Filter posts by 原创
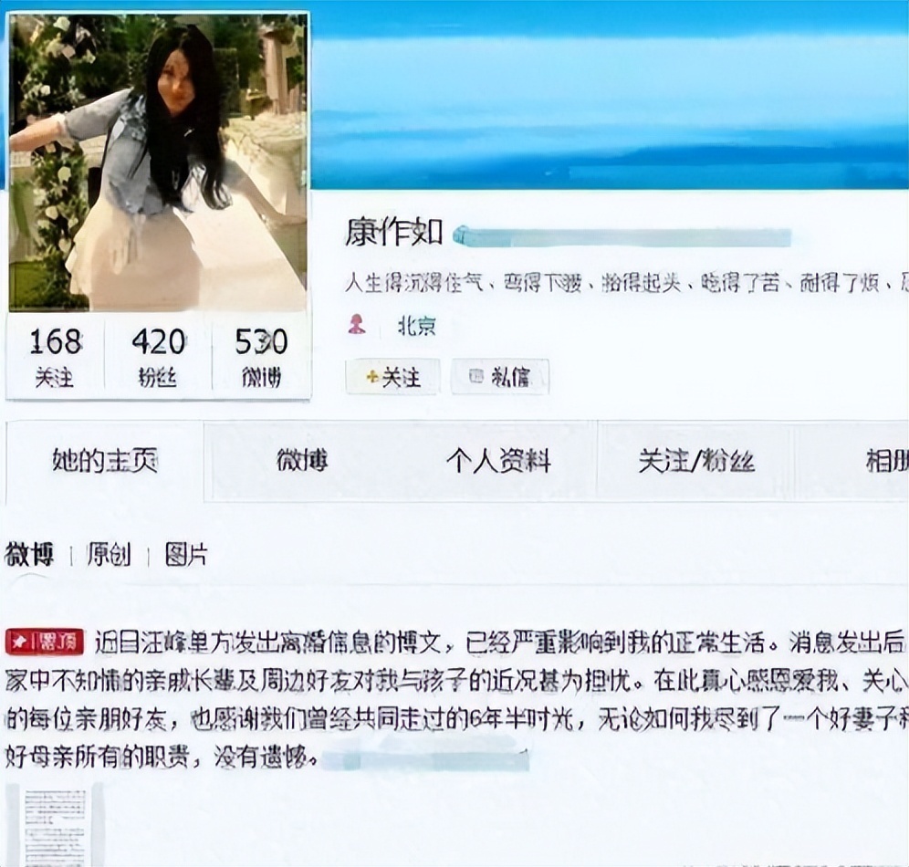The height and width of the screenshot is (867, 909). (109, 555)
